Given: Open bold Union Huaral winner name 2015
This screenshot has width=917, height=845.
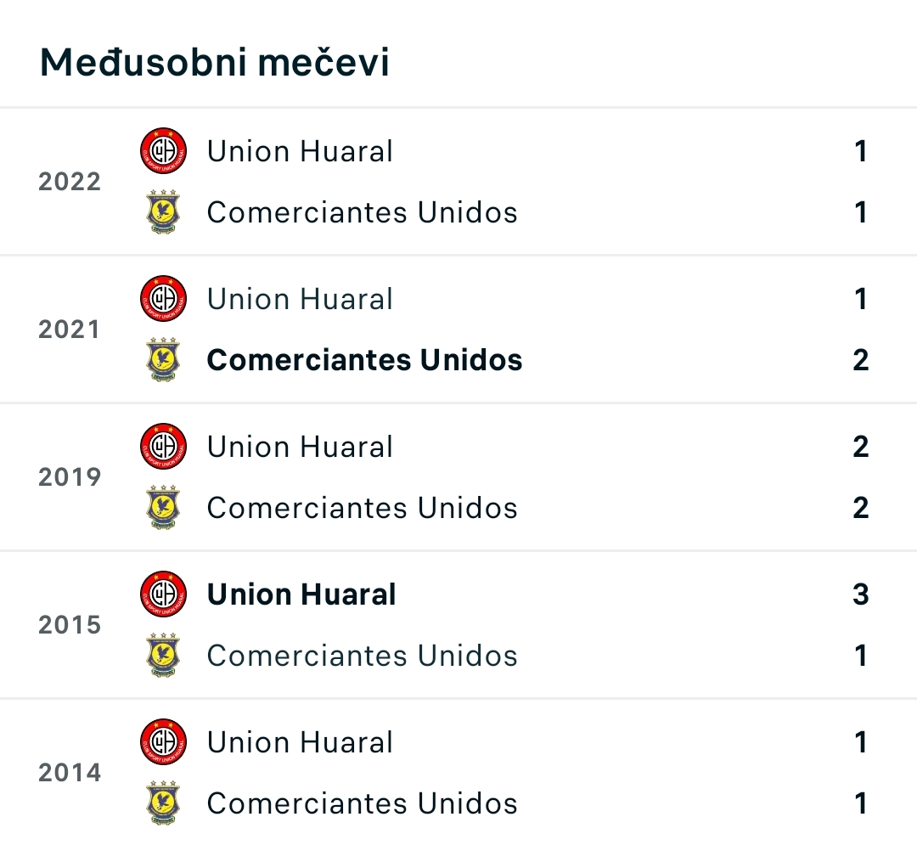Looking at the screenshot, I should [x=301, y=594].
